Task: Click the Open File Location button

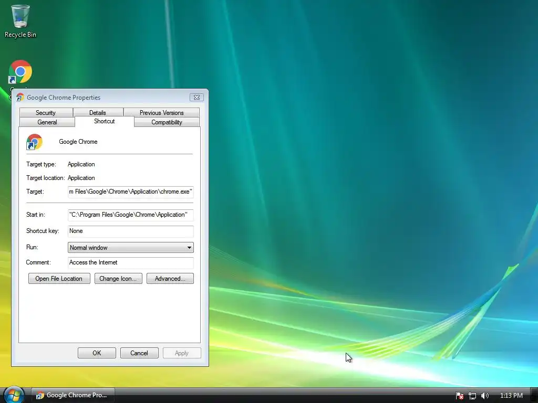Action: point(59,278)
